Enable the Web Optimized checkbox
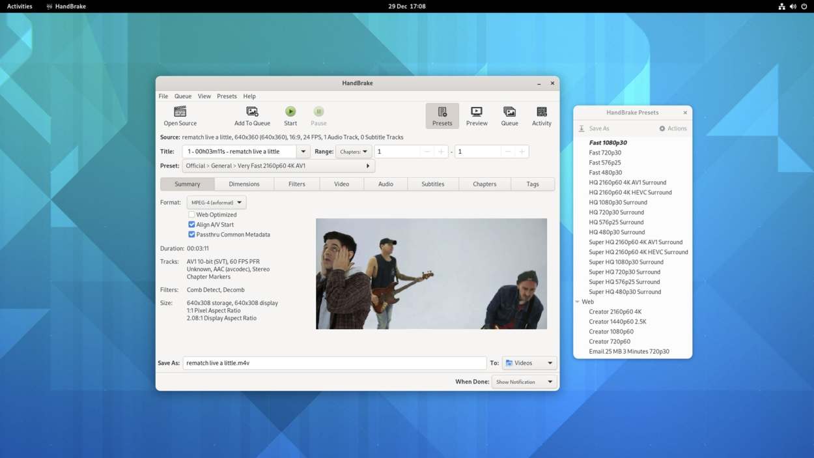This screenshot has height=458, width=814. point(191,214)
